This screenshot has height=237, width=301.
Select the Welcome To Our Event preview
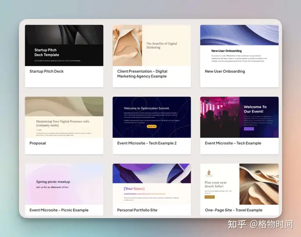point(240,117)
